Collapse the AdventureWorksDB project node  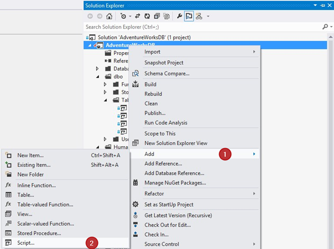(90, 45)
